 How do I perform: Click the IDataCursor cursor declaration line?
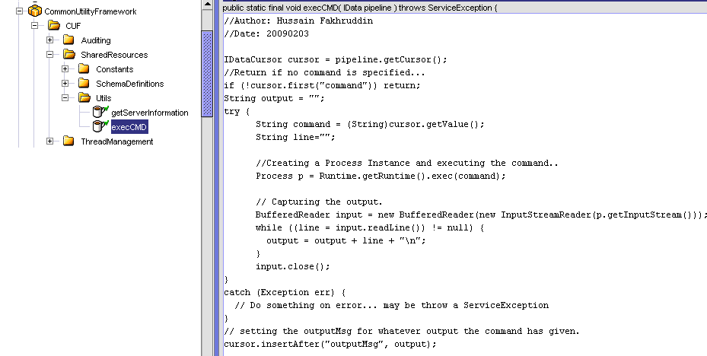pyautogui.click(x=336, y=59)
